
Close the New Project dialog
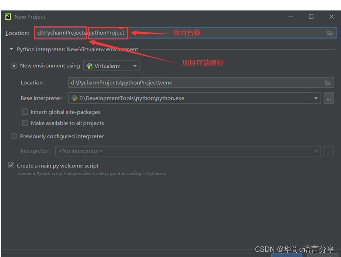tap(332, 17)
